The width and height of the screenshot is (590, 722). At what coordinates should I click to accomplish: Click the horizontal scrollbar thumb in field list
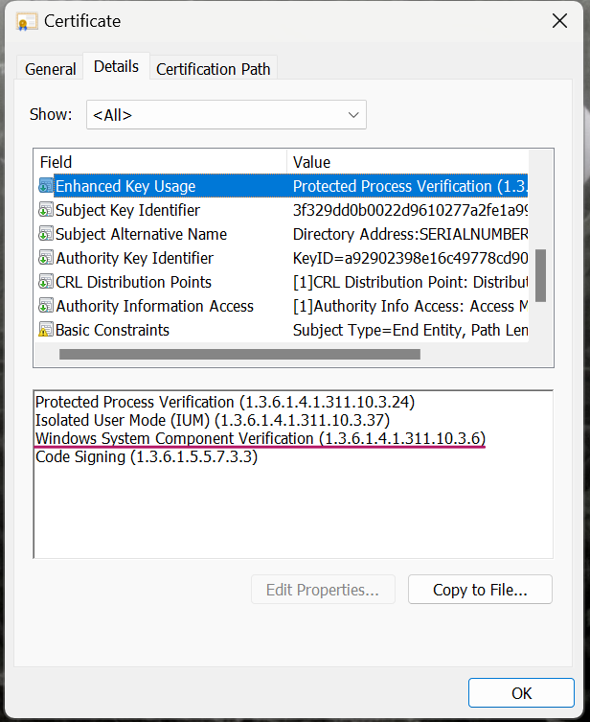[239, 354]
